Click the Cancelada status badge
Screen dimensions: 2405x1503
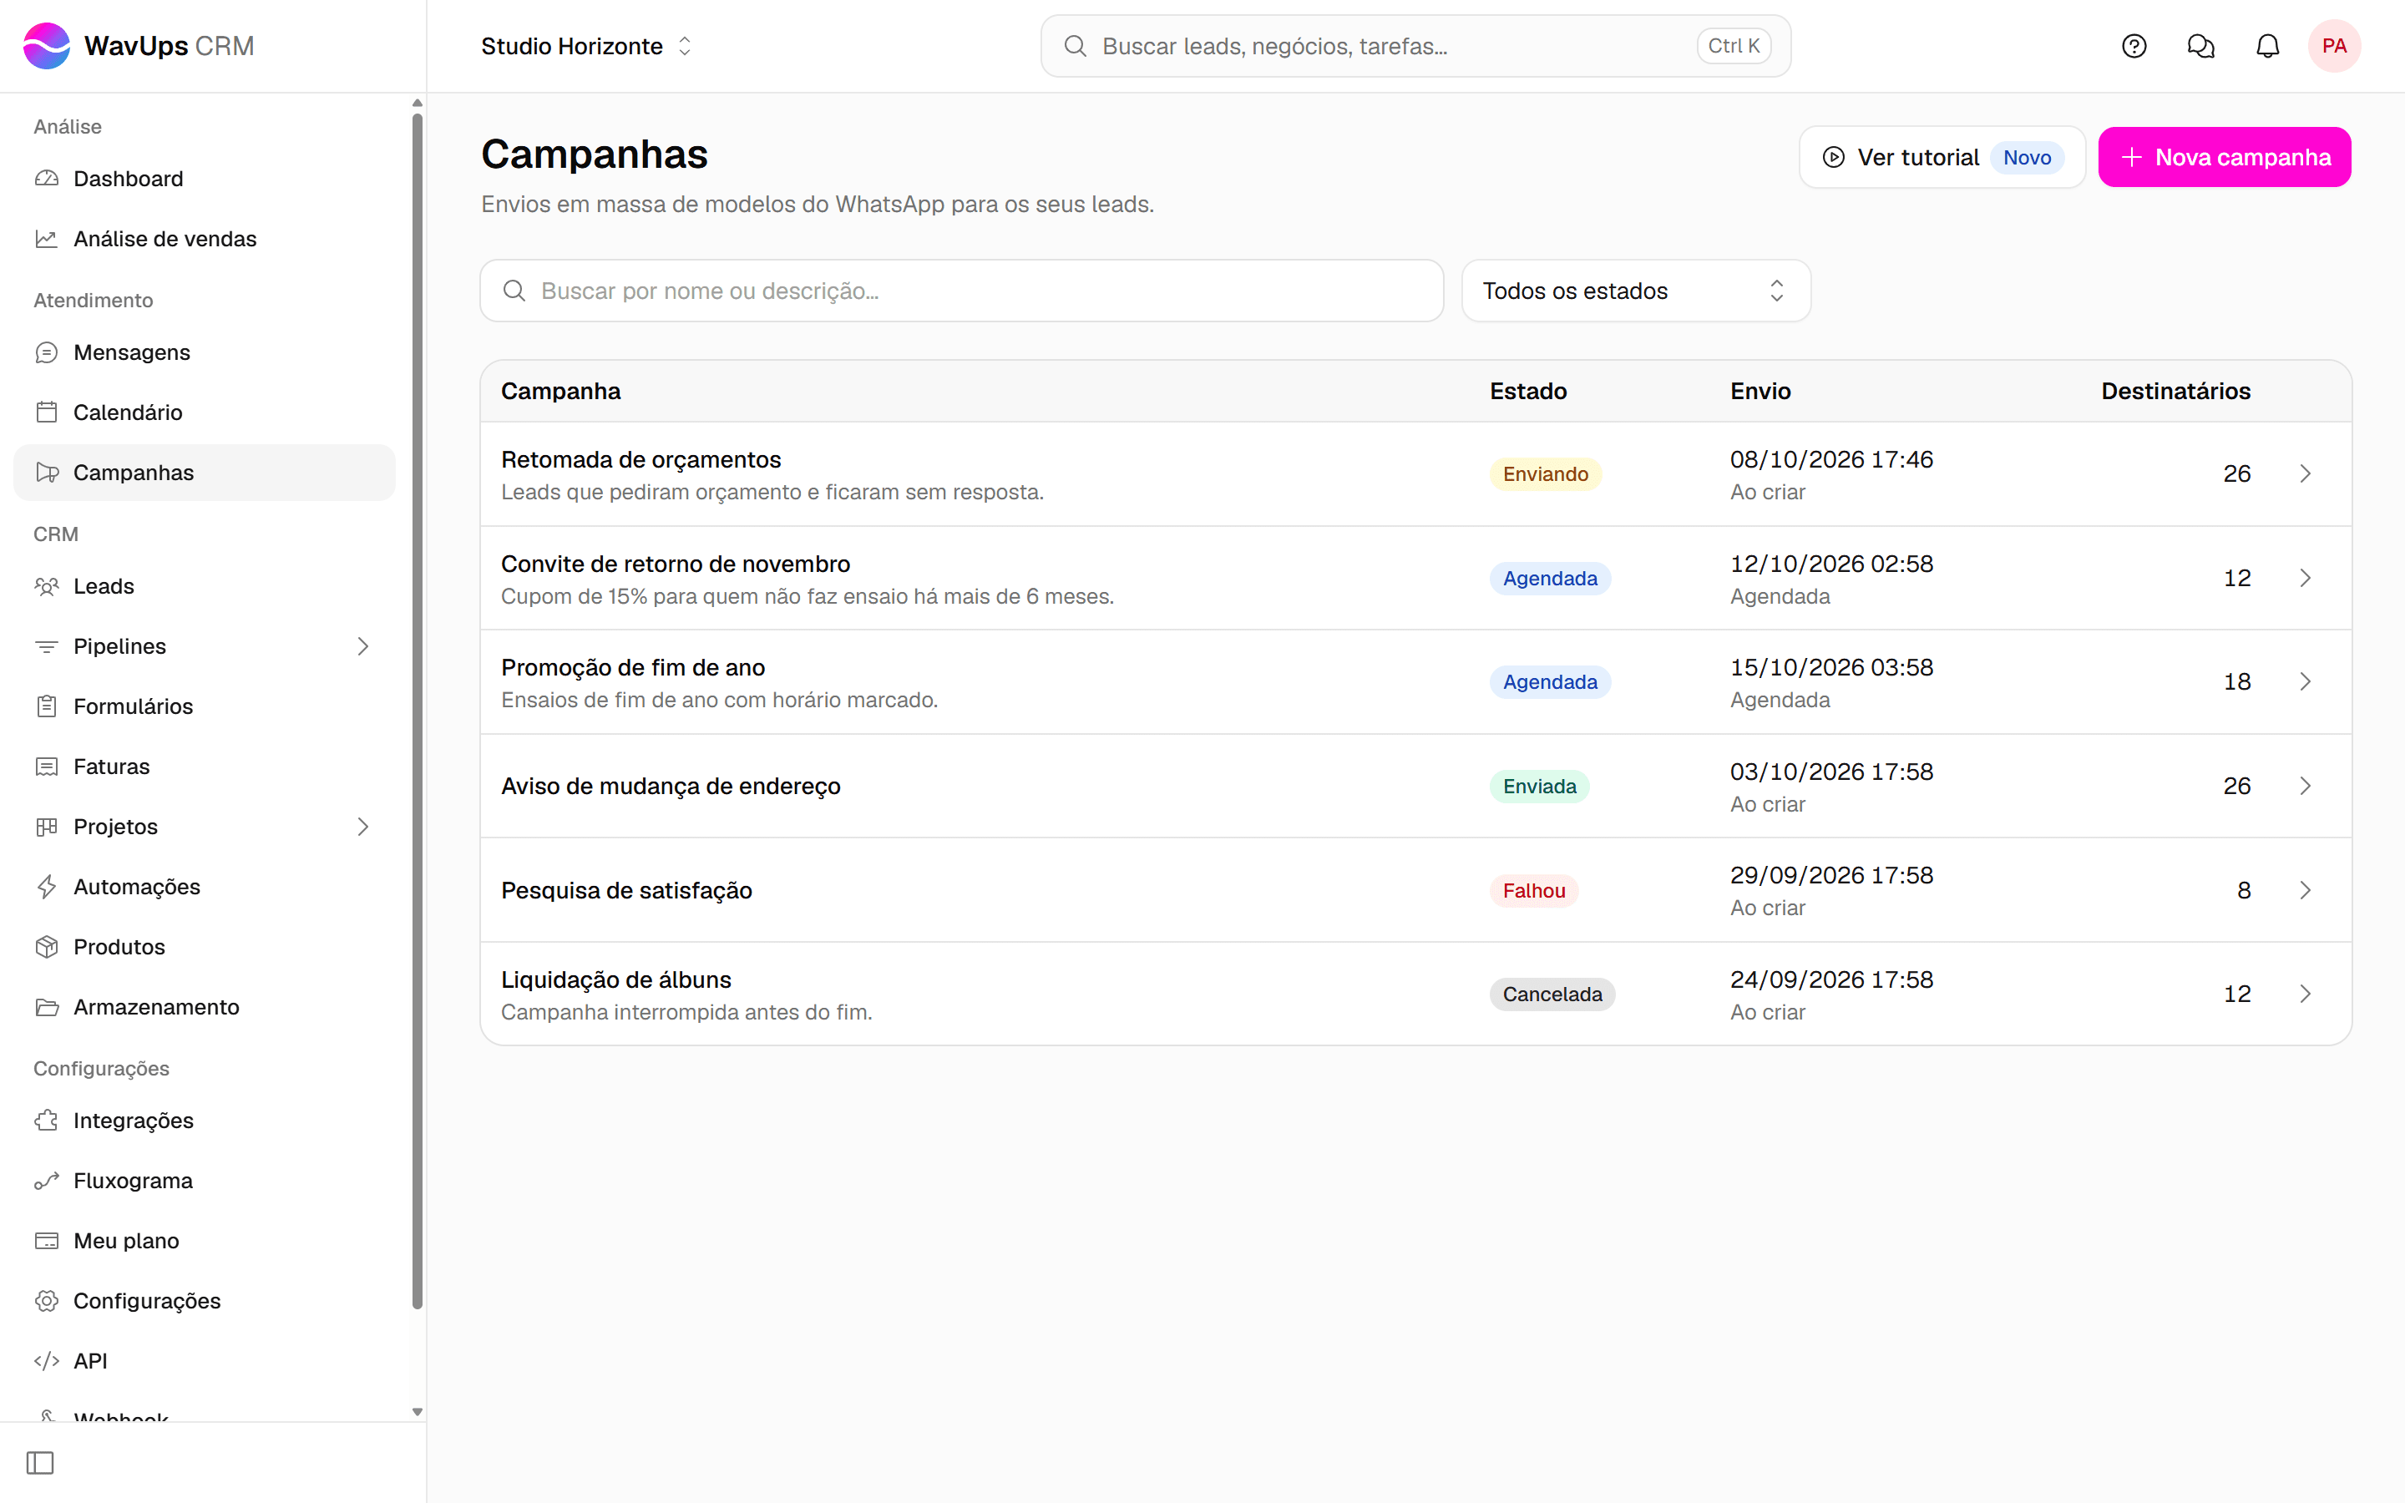click(x=1552, y=994)
